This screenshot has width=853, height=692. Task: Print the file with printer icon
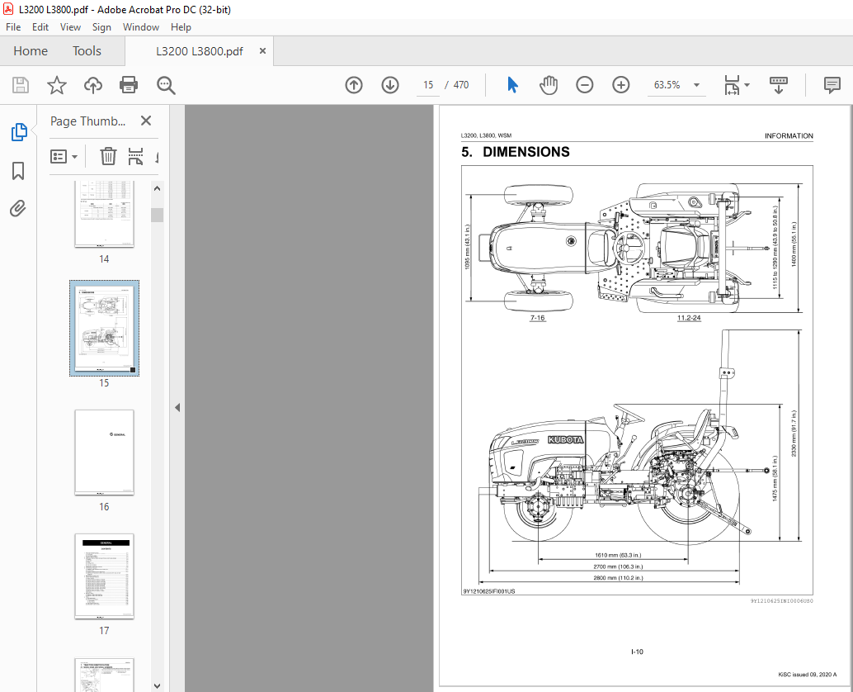click(129, 85)
